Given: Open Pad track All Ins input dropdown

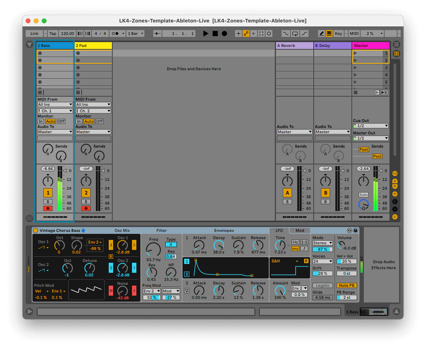Looking at the screenshot, I should (93, 105).
